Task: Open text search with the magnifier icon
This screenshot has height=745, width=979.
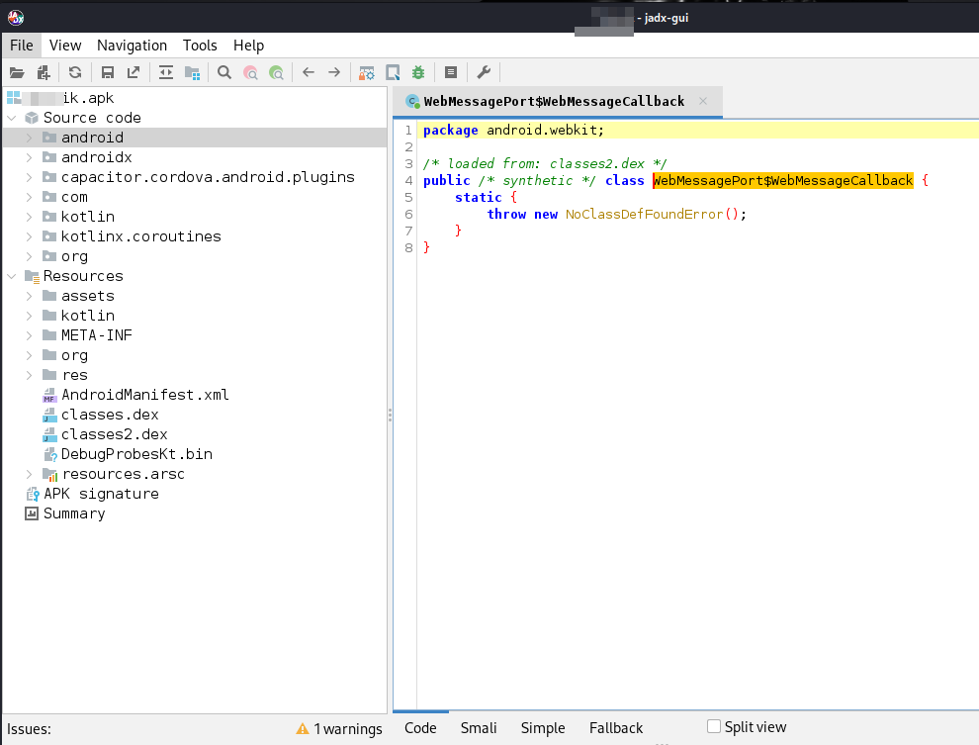Action: click(224, 72)
